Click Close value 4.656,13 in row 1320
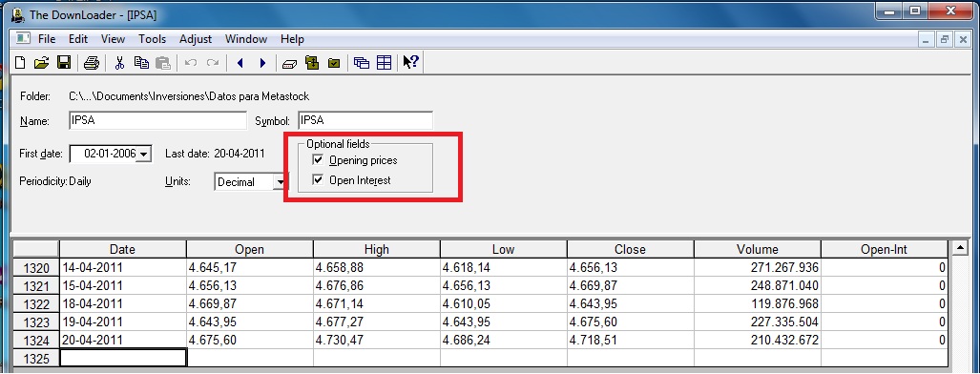The image size is (980, 374). pos(630,268)
